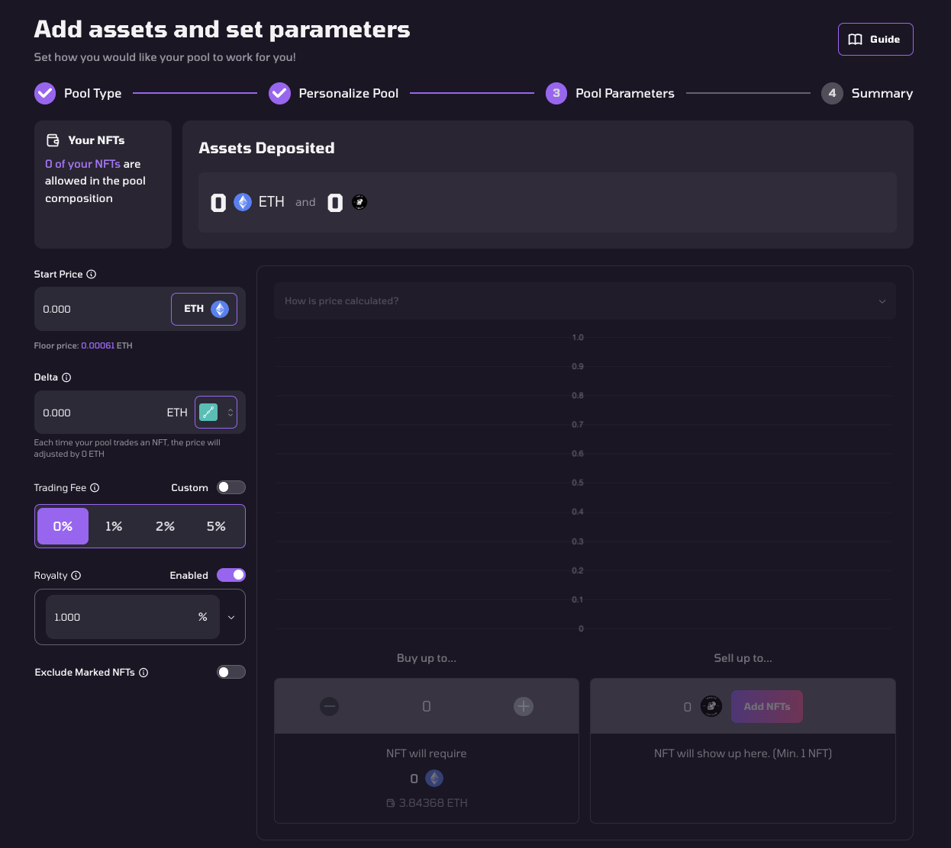Open the Guide button
Screen dimensions: 951x848
pos(875,40)
